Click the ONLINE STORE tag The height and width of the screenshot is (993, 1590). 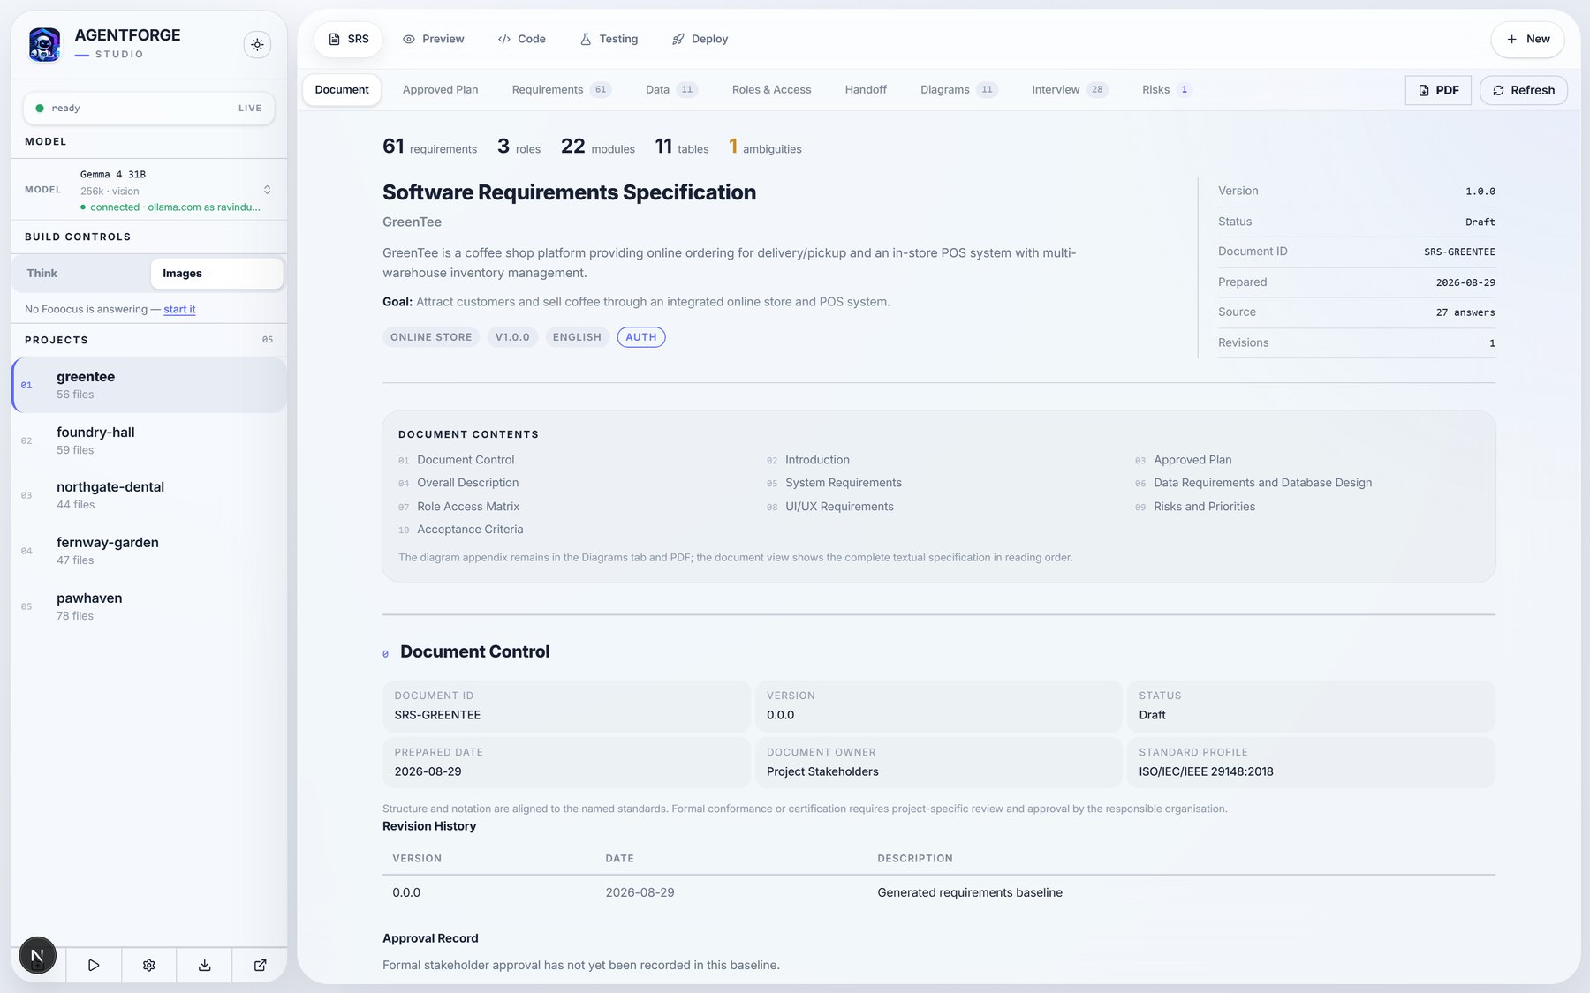pyautogui.click(x=431, y=337)
